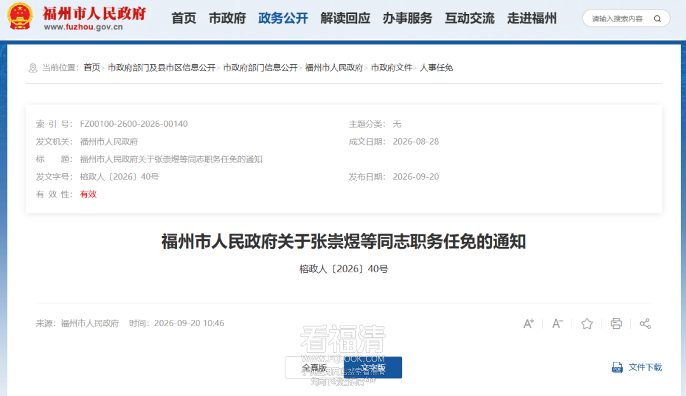
Task: Click the 成文日期 value 2026-08-28
Action: click(x=415, y=142)
